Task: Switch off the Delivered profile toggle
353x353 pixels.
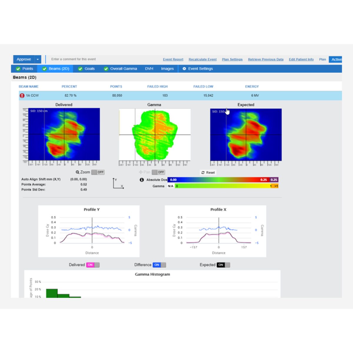Action: click(93, 265)
